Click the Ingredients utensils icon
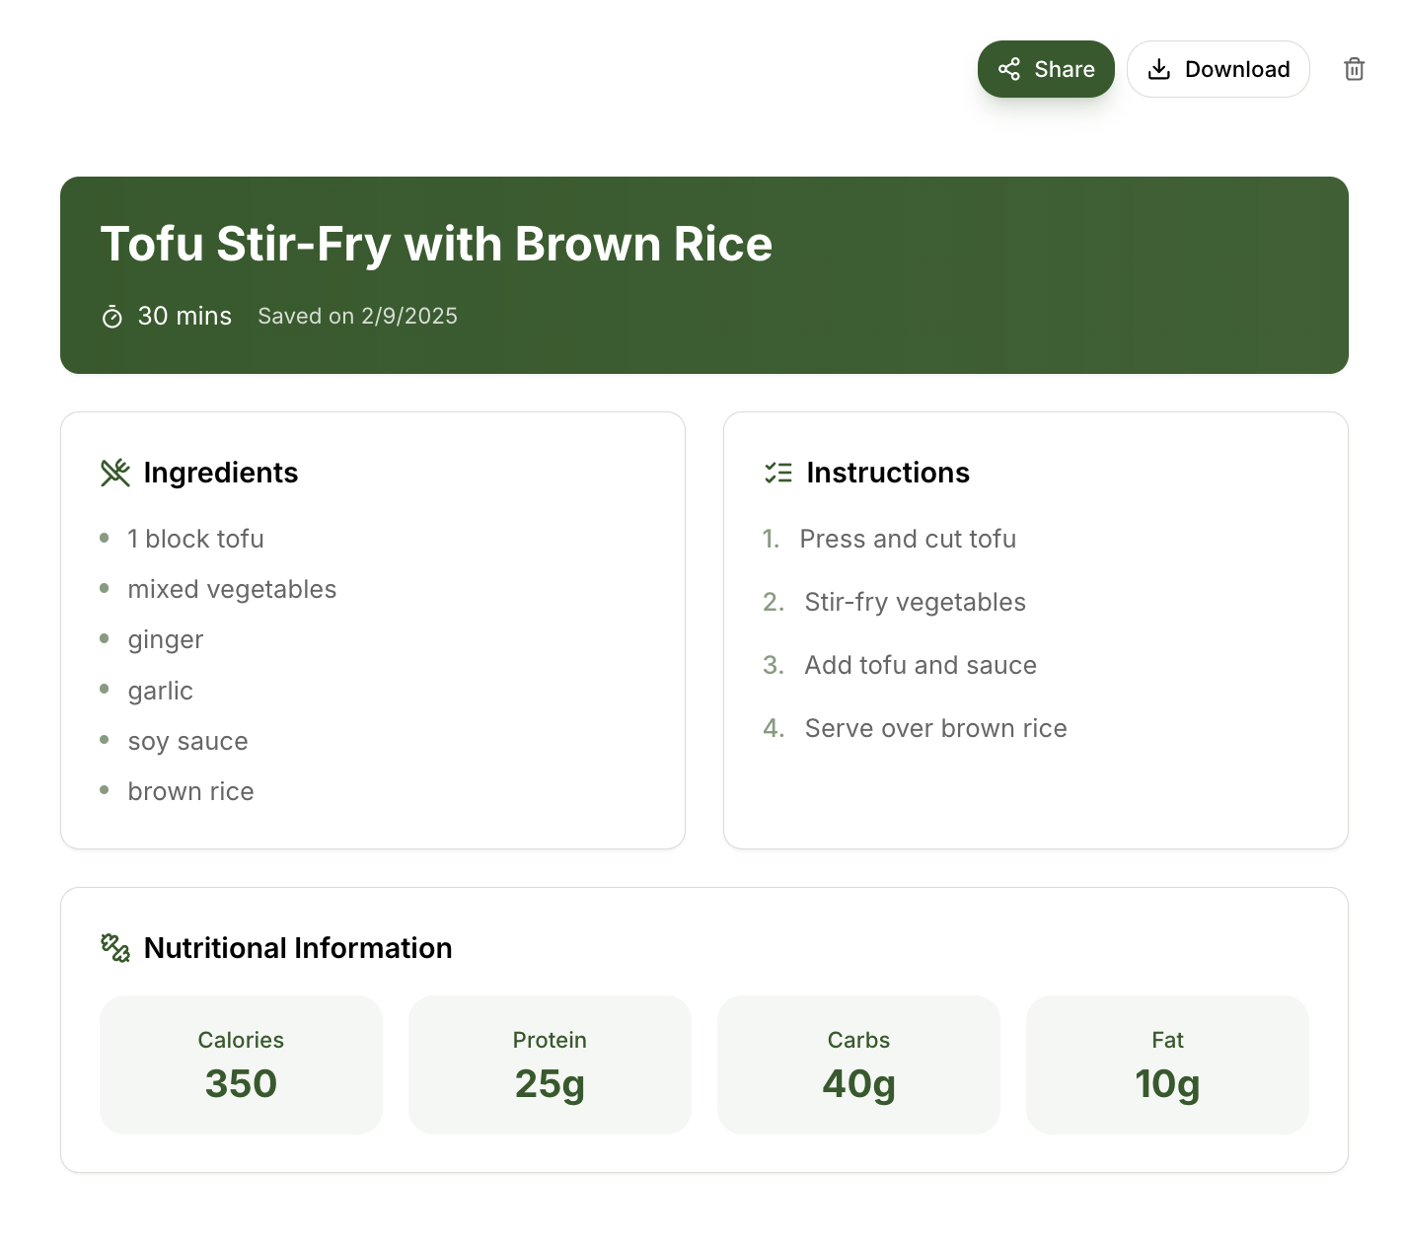This screenshot has height=1247, width=1403. pos(115,473)
